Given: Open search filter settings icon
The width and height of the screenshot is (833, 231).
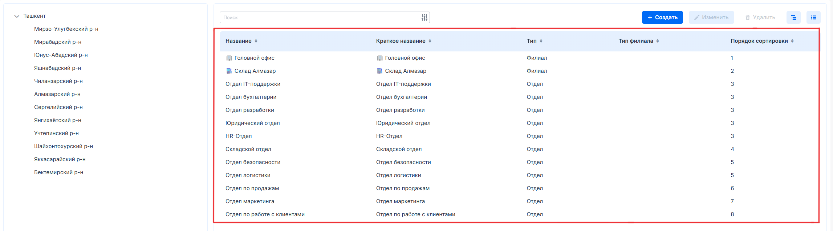Looking at the screenshot, I should click(x=424, y=17).
